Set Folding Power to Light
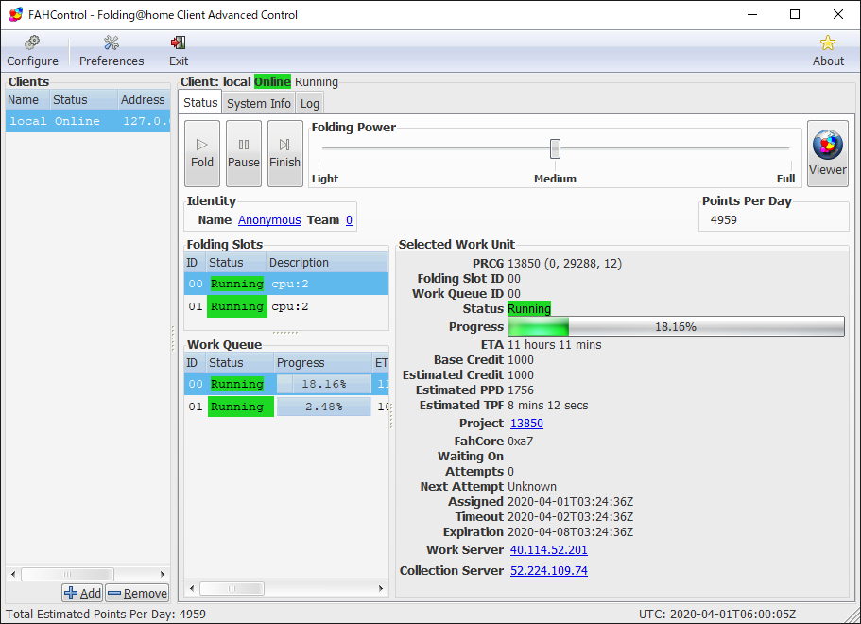861x624 pixels. (x=325, y=179)
